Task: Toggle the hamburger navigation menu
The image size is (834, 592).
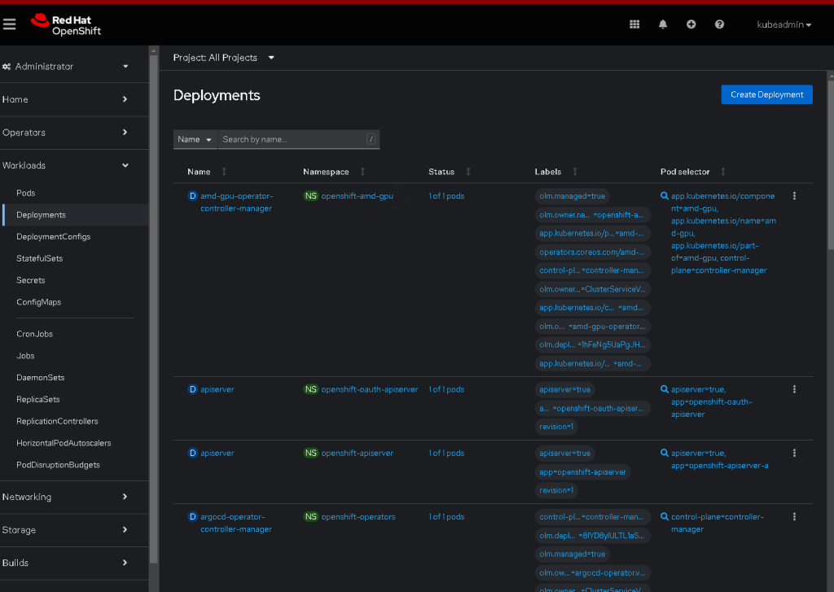Action: tap(9, 24)
